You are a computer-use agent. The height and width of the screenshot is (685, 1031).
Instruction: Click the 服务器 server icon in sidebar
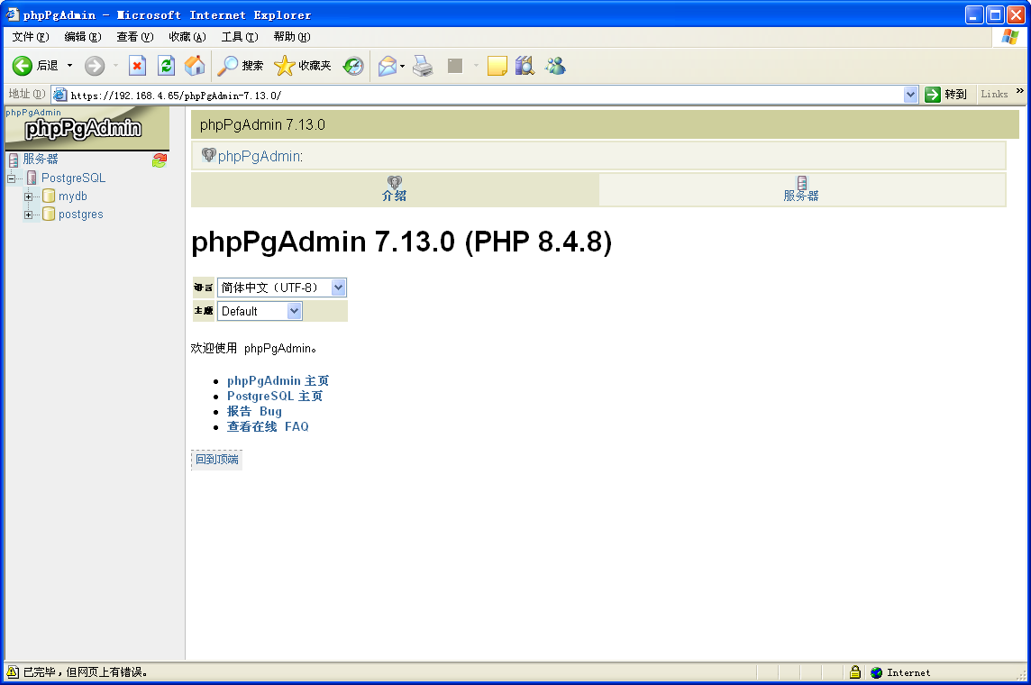(x=14, y=160)
